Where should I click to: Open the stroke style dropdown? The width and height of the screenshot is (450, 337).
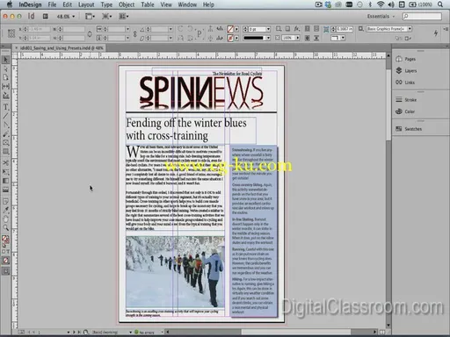click(268, 38)
